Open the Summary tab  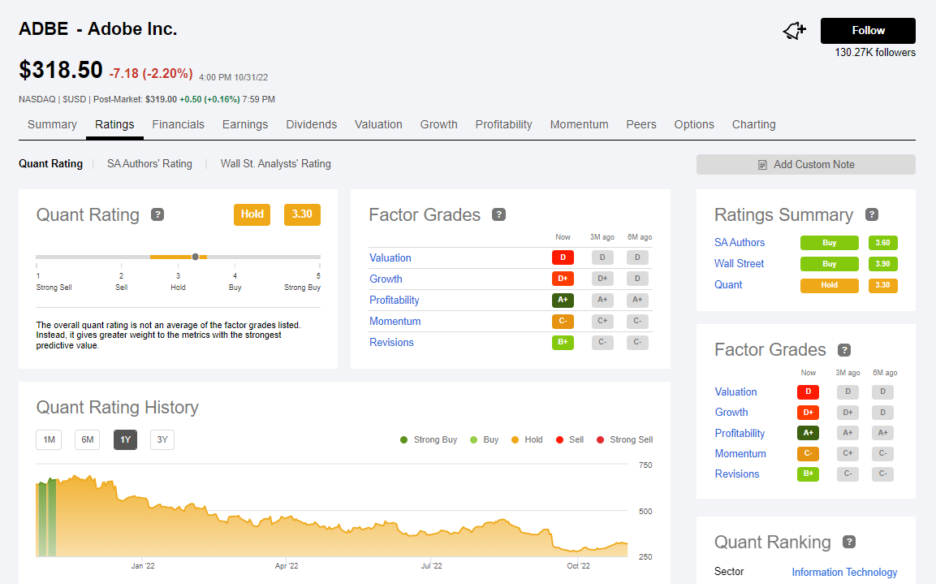click(52, 124)
